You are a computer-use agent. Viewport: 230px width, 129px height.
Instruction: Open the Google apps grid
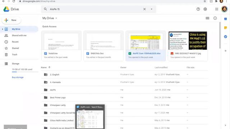217,9
